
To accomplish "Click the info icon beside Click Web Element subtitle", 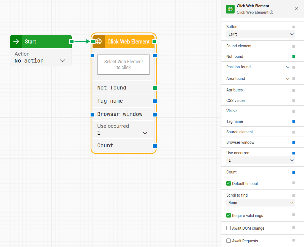I will tap(271, 12).
